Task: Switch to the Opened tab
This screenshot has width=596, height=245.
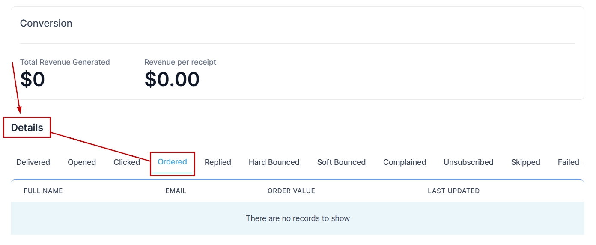Action: click(x=82, y=162)
